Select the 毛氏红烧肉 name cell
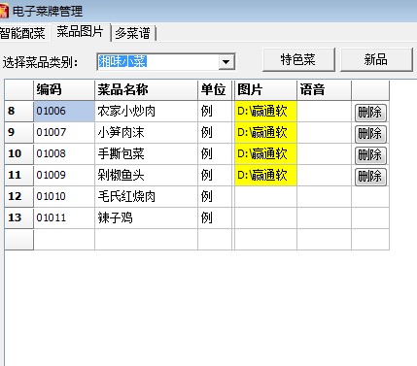 coord(146,196)
